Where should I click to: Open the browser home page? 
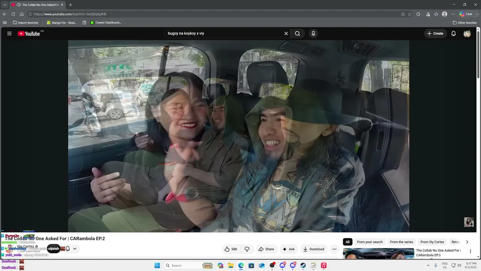(22, 14)
